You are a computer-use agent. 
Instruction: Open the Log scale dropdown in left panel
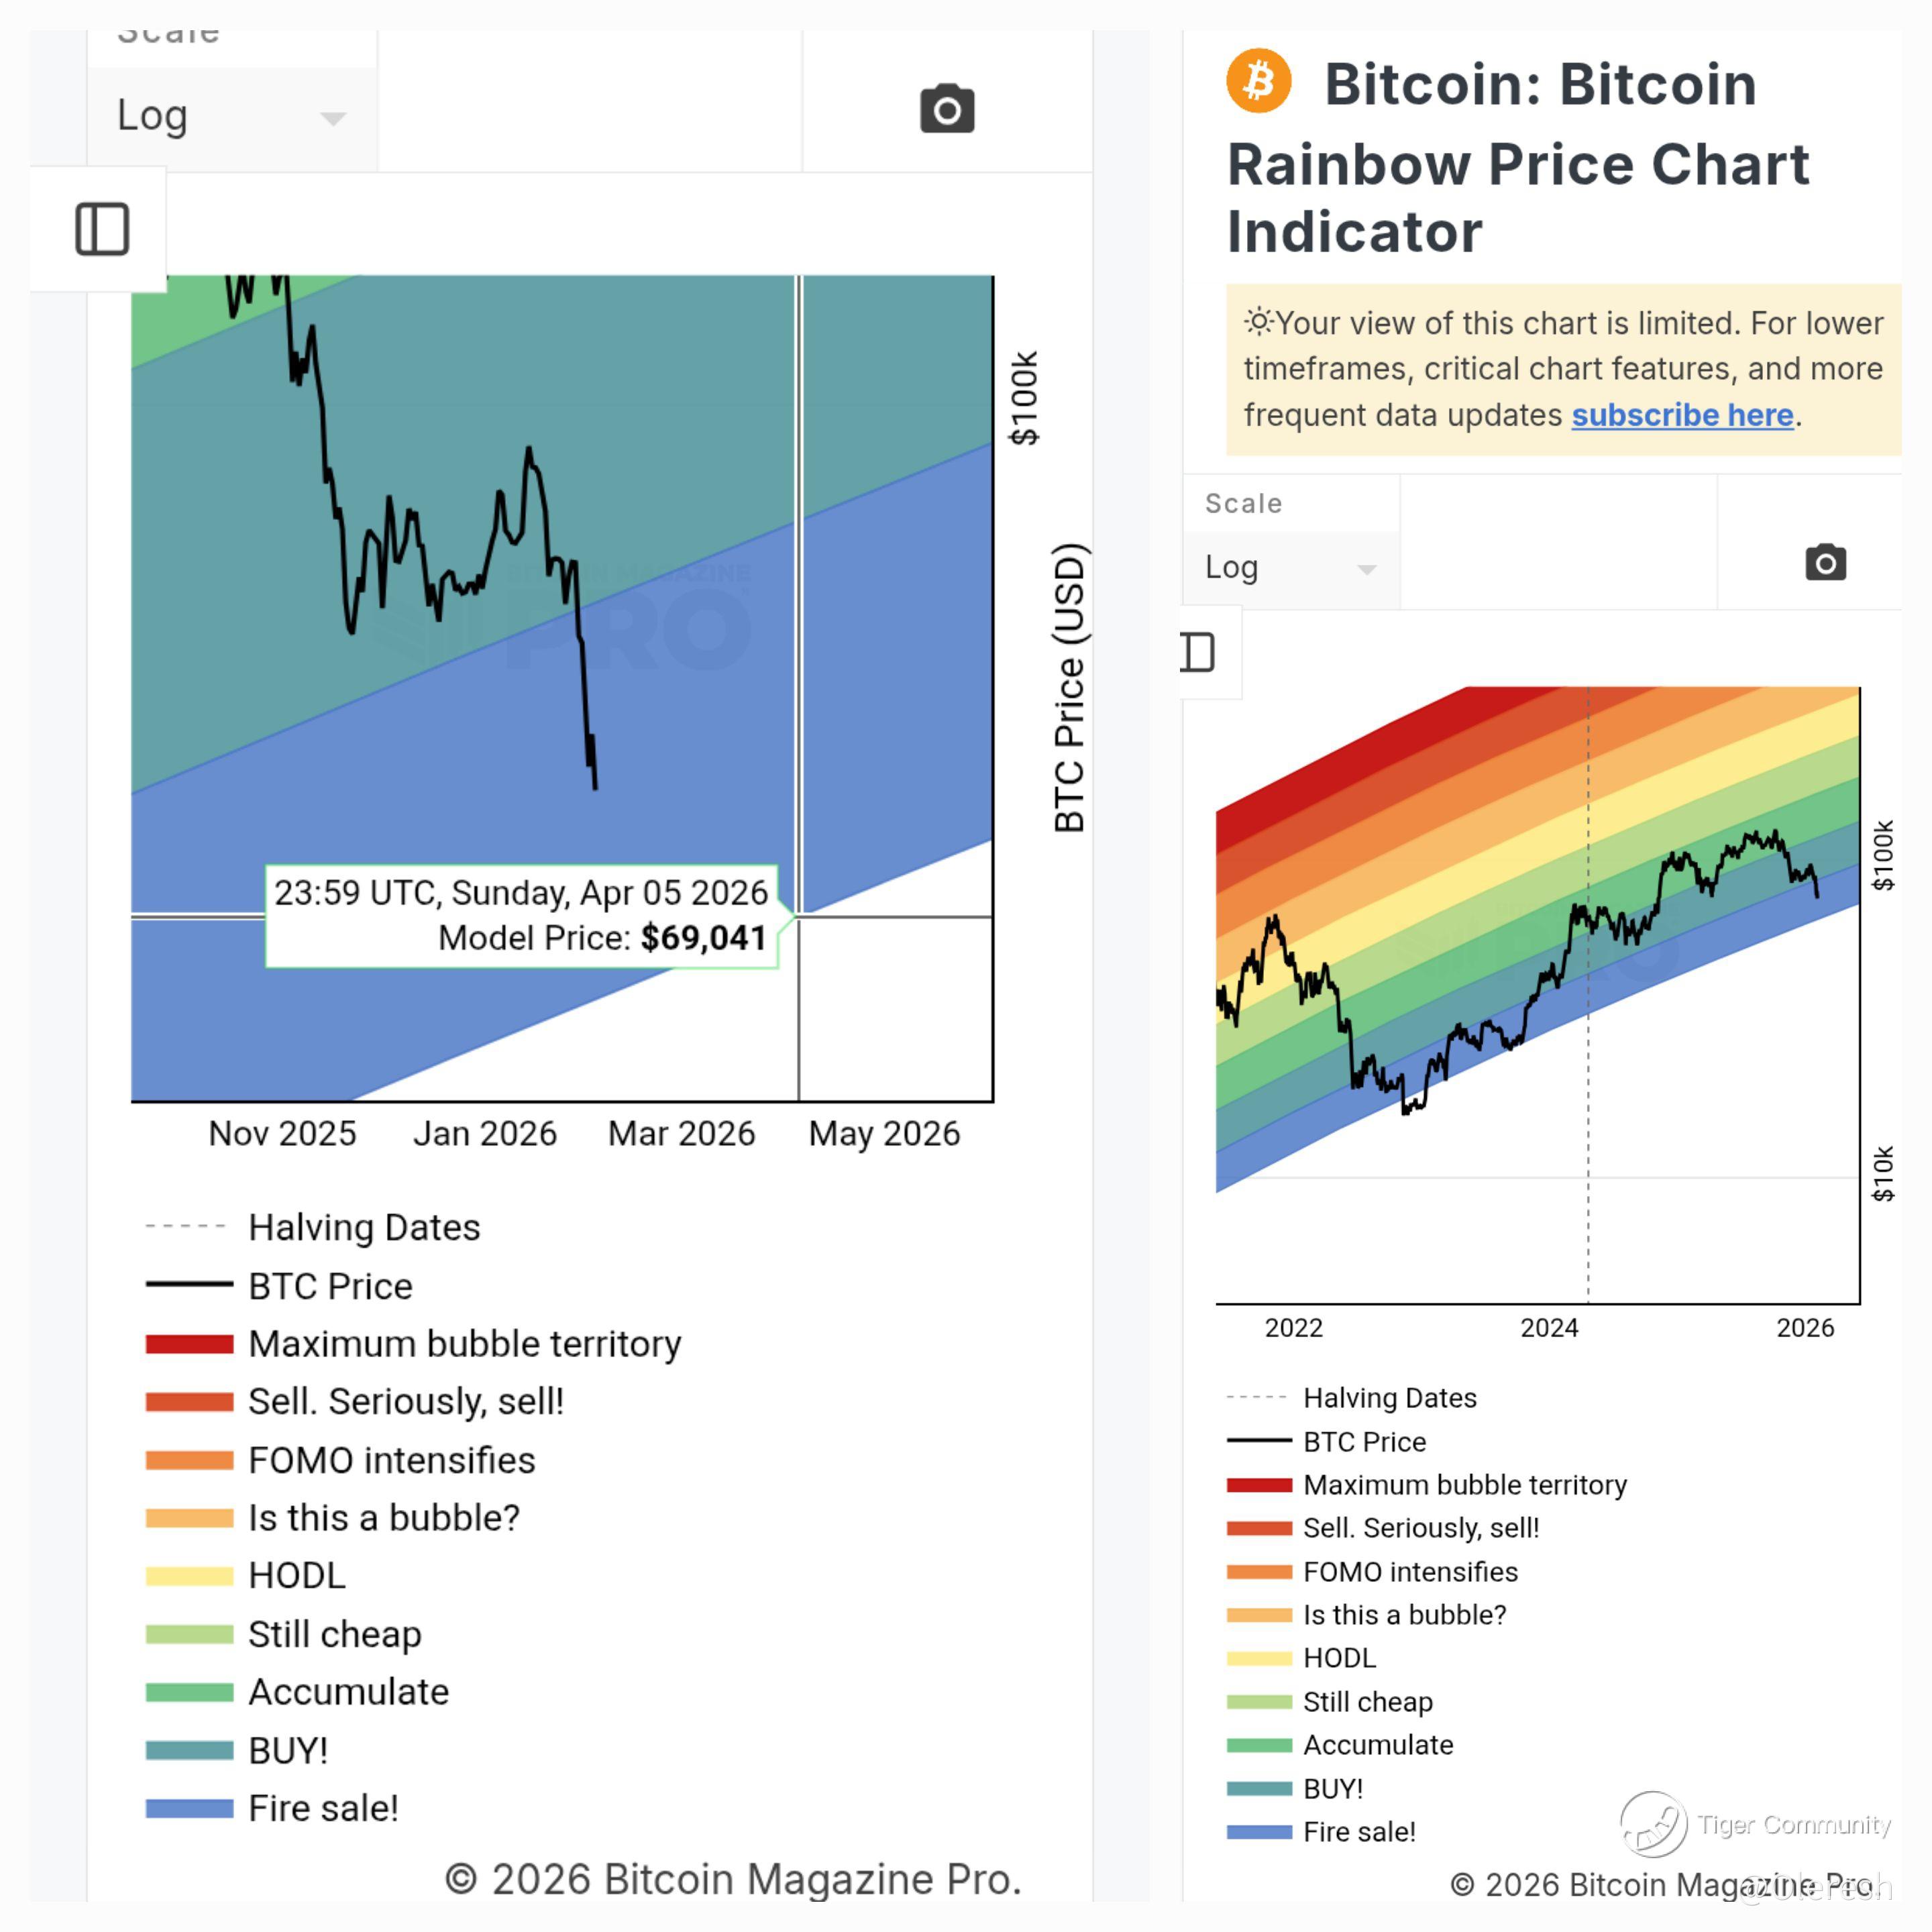231,116
